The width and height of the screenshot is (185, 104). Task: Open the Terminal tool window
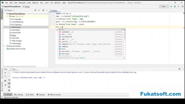point(40,94)
